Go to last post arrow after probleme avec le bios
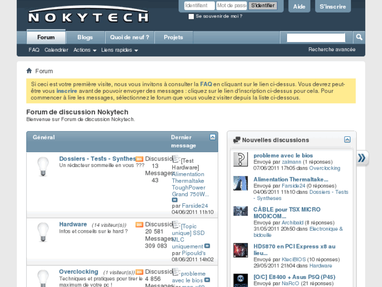The image size is (382, 287). click(x=207, y=280)
